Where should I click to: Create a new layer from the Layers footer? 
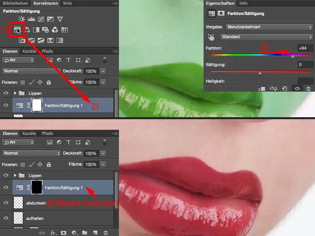click(x=95, y=232)
